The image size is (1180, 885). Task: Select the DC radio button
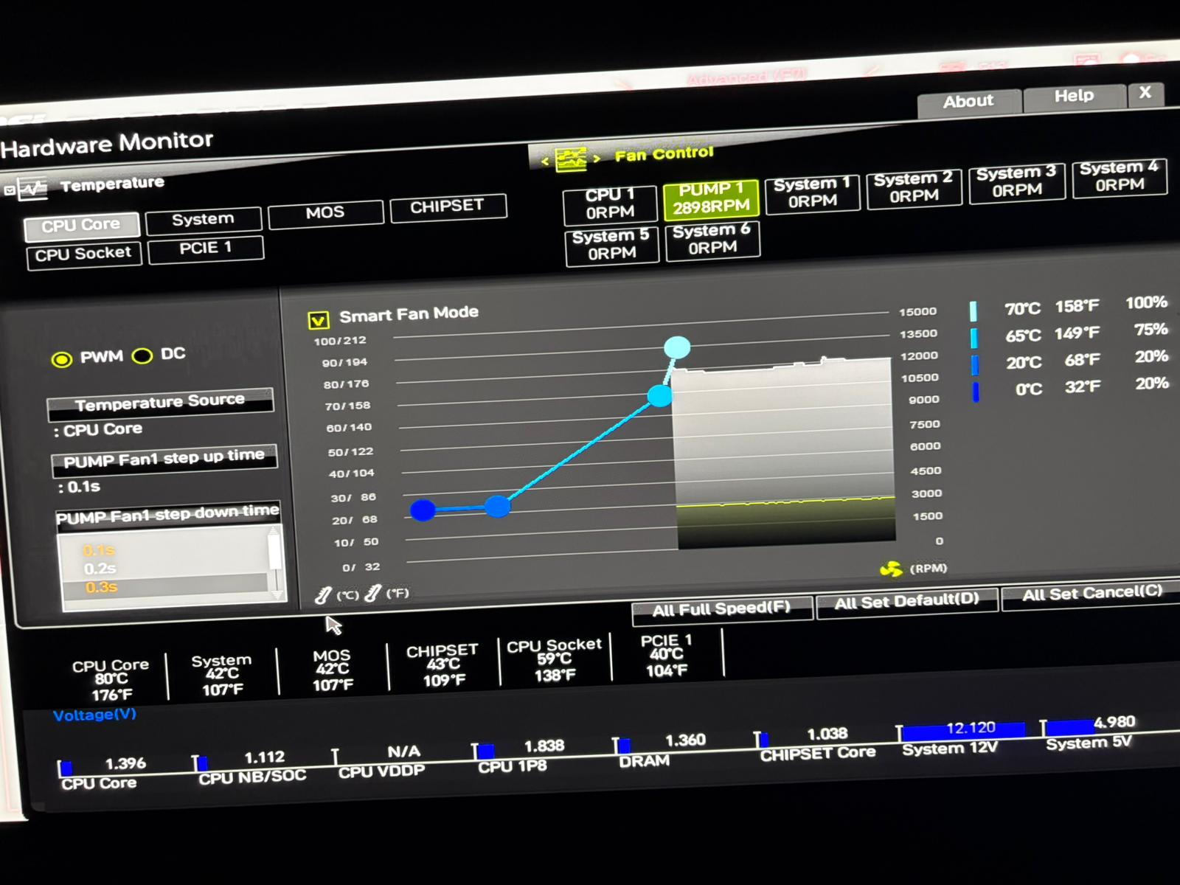click(x=142, y=356)
